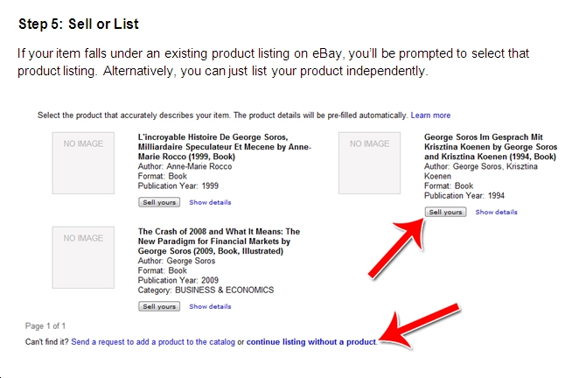Click Sell yours for L'incroyable Histoire book
This screenshot has width=572, height=378.
click(159, 202)
